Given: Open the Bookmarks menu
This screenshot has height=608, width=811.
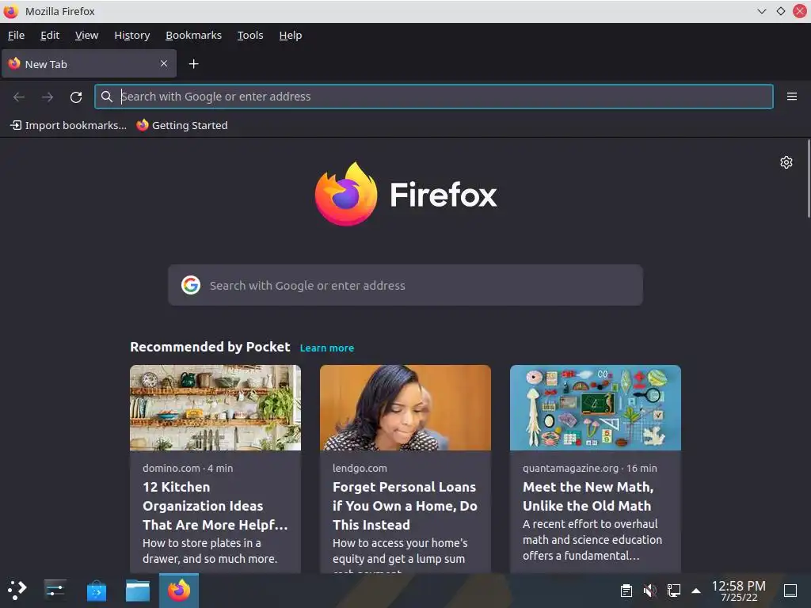Looking at the screenshot, I should (193, 35).
